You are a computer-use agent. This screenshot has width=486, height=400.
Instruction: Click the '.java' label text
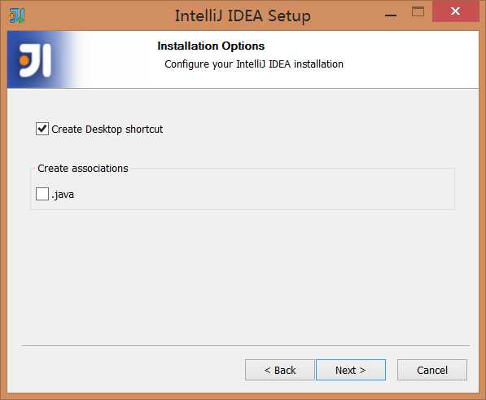pyautogui.click(x=63, y=195)
